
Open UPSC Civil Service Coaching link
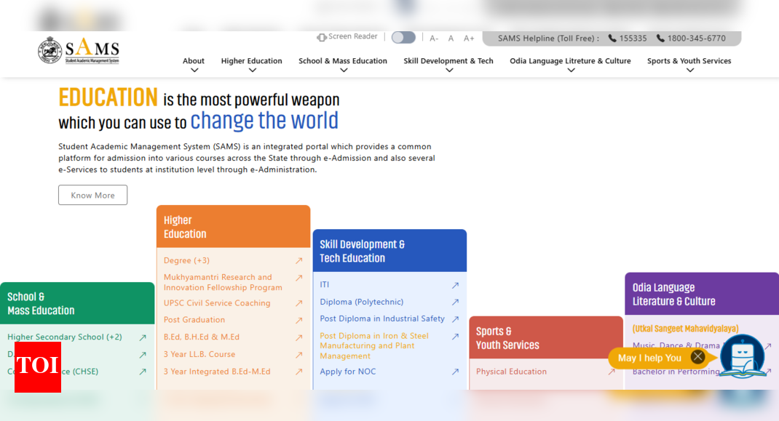point(217,302)
